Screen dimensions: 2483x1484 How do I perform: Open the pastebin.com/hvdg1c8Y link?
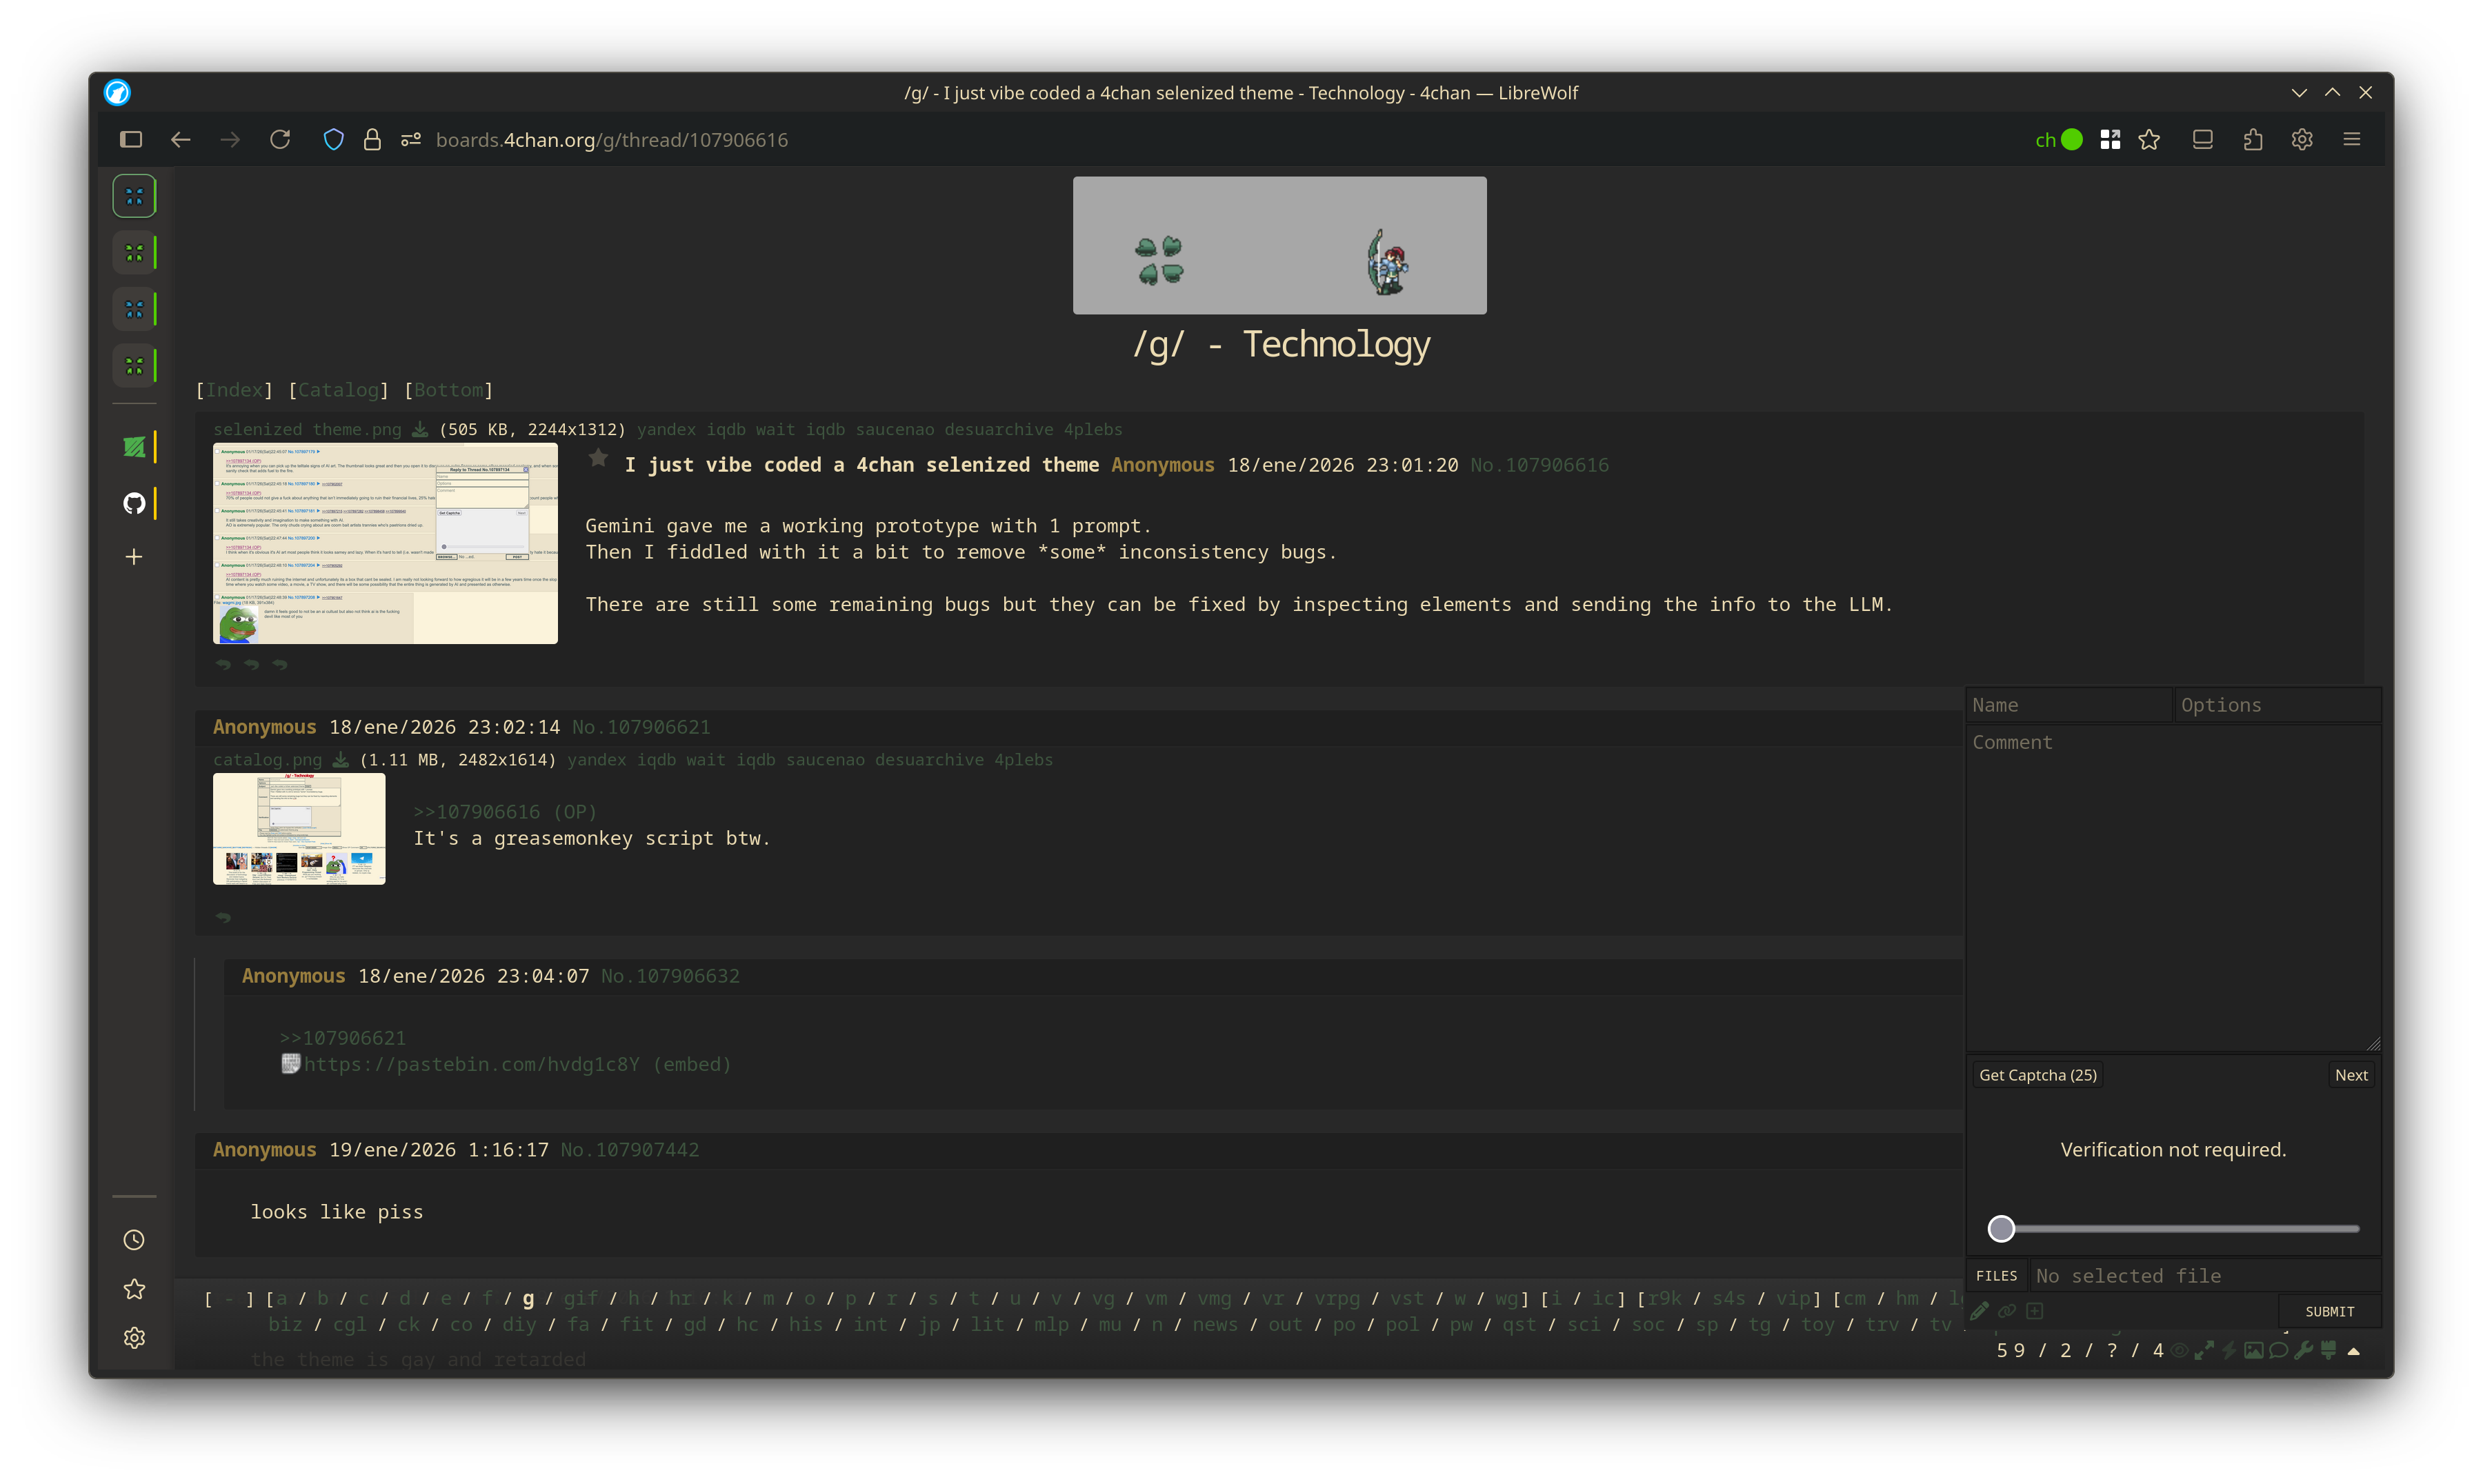click(x=471, y=1064)
